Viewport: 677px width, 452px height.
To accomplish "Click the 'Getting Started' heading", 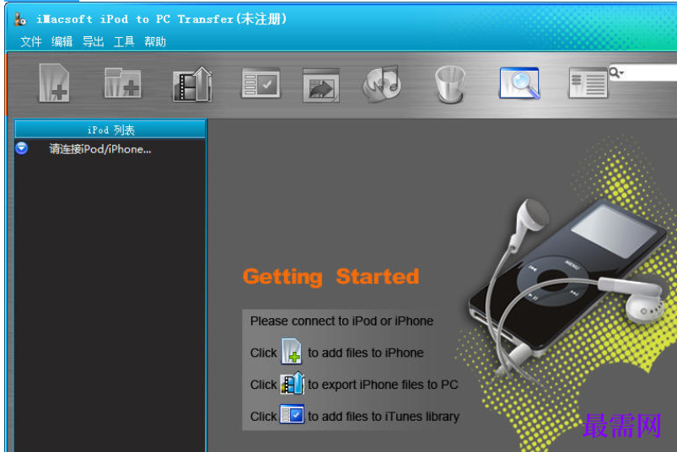I will click(330, 277).
